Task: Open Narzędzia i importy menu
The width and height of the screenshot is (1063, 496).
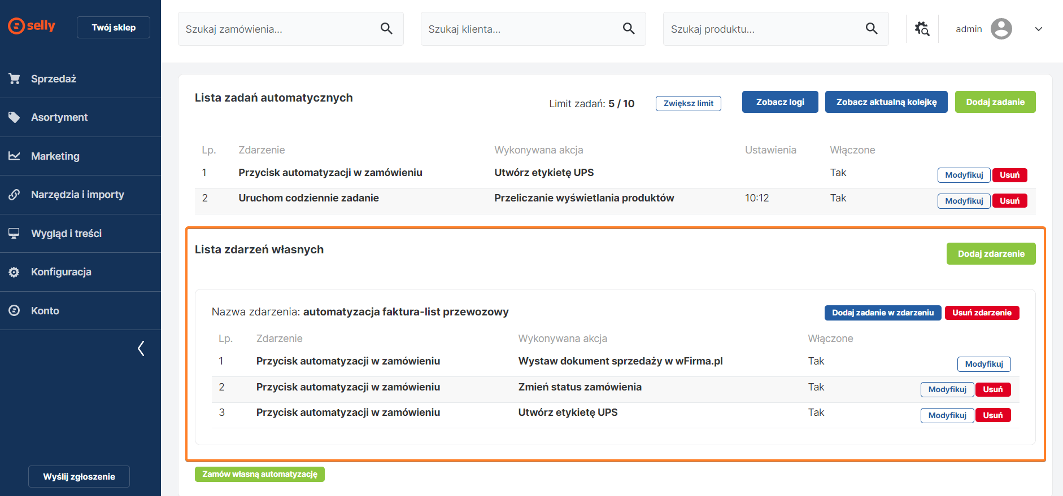Action: coord(77,195)
